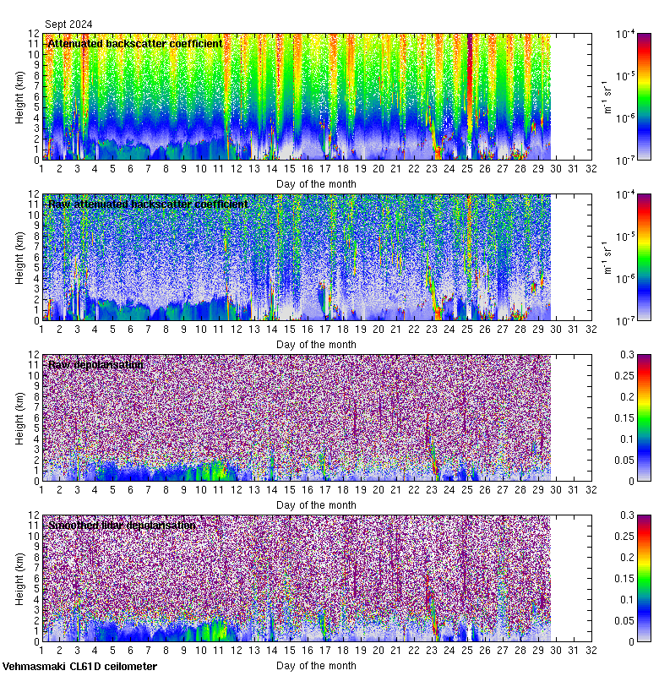The height and width of the screenshot is (676, 659).
Task: Click the day 32 tick label on bottom plot
Action: pos(591,651)
